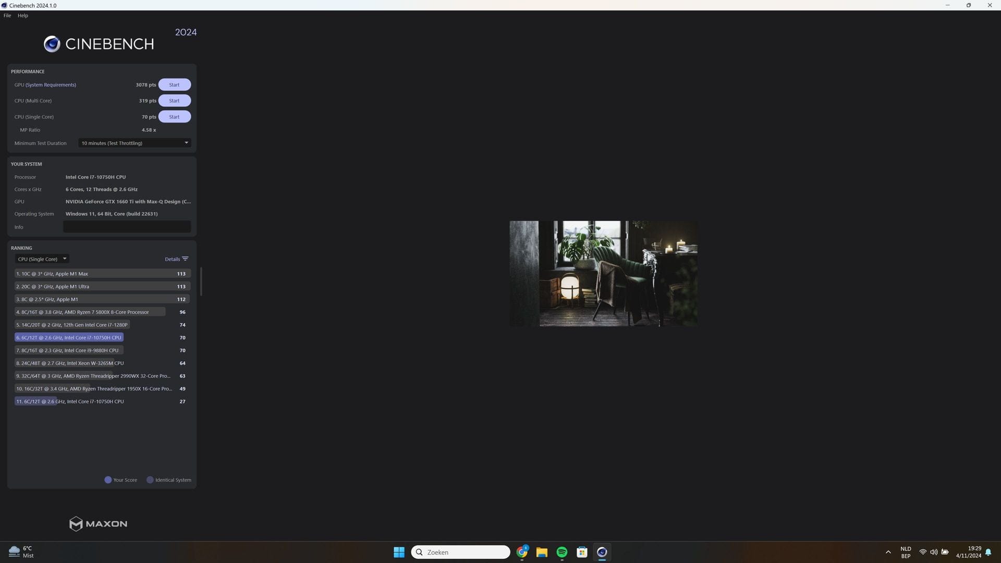Click the NVIDIA GeForce GTX 1660 Ti text
The height and width of the screenshot is (563, 1001).
click(x=128, y=202)
